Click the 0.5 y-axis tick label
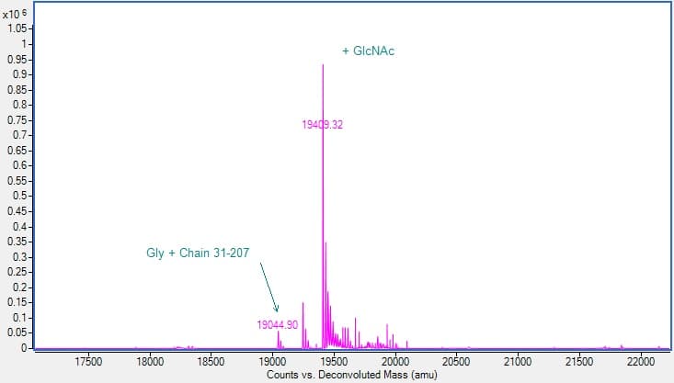Screen dimensions: 674x383 (x=20, y=196)
